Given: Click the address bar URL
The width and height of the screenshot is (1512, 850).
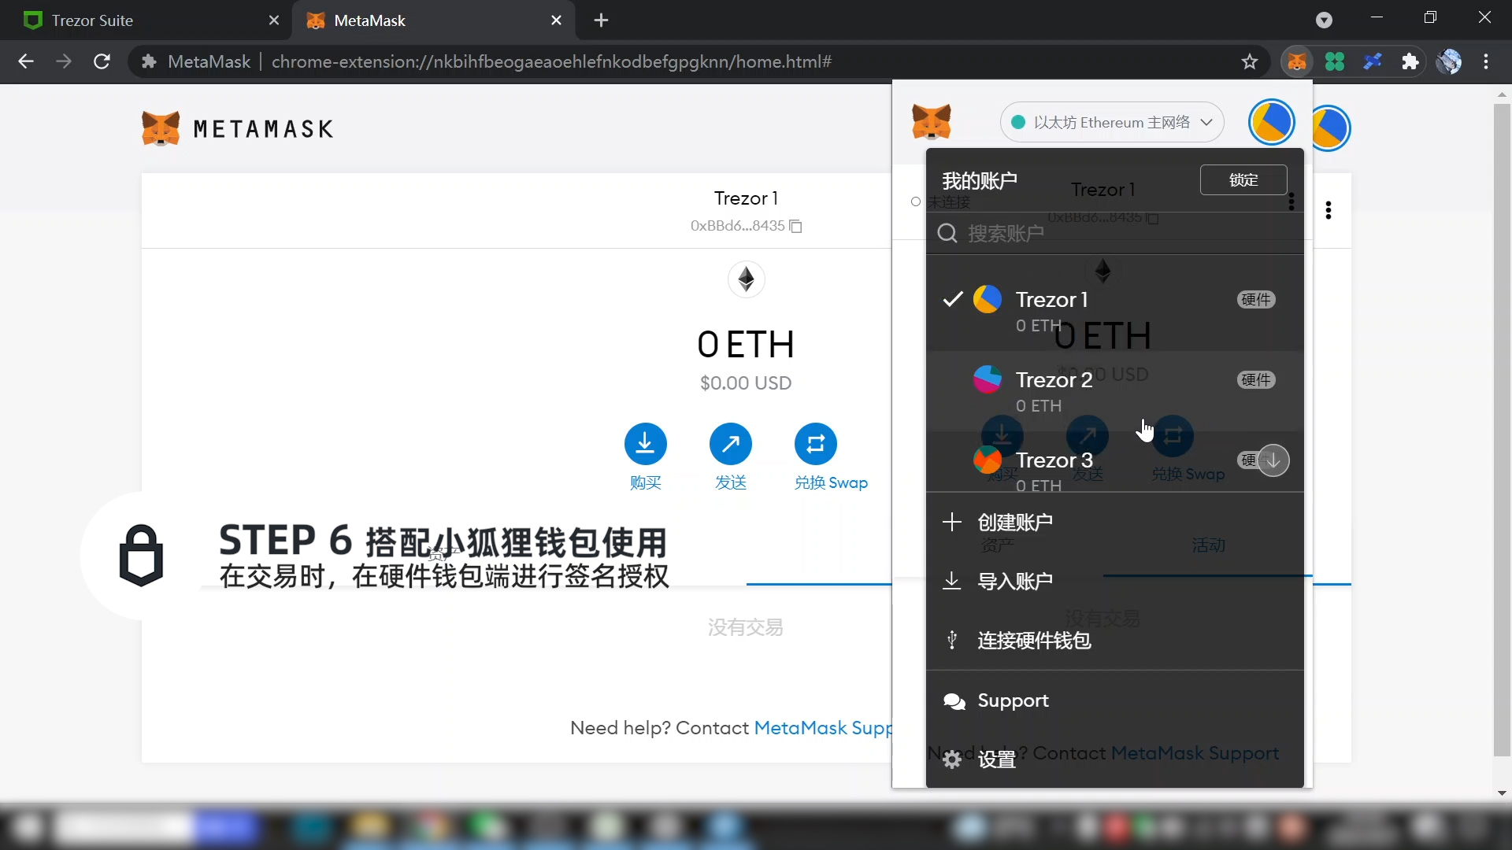Looking at the screenshot, I should click(x=551, y=61).
